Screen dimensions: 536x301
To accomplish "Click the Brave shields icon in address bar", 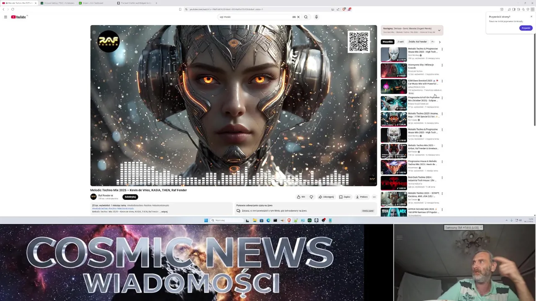I will 344,9.
